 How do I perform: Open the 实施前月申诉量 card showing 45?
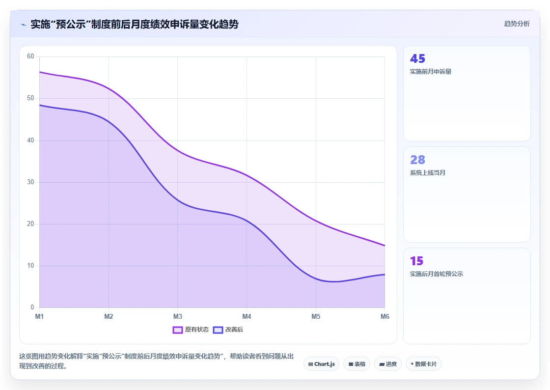pyautogui.click(x=467, y=93)
